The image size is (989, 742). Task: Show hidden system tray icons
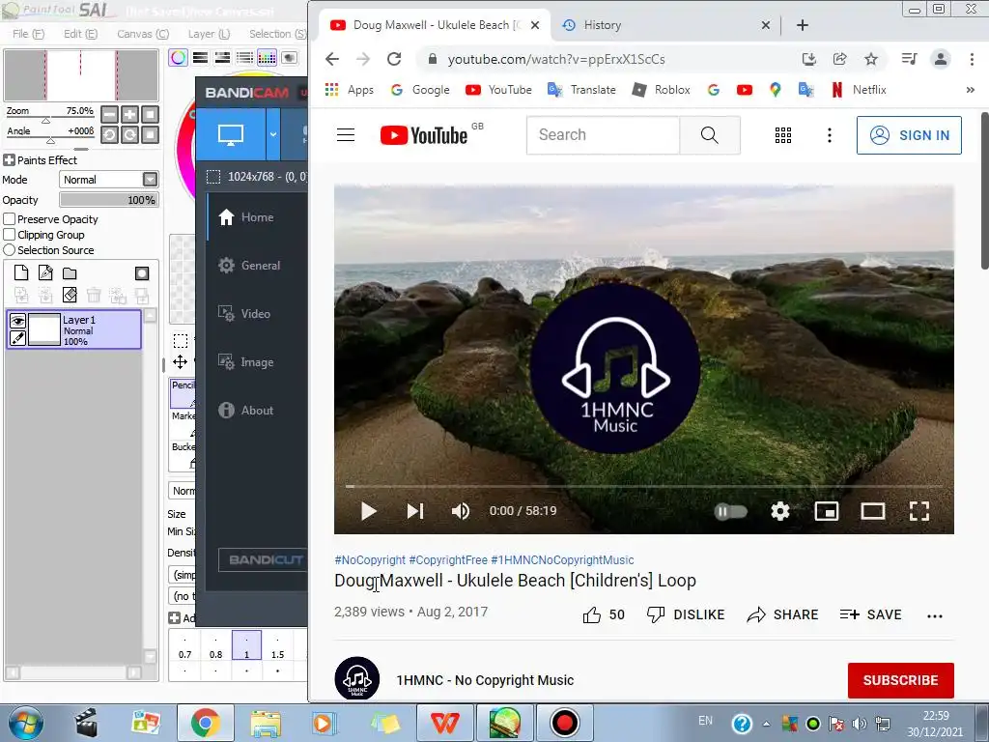[766, 724]
